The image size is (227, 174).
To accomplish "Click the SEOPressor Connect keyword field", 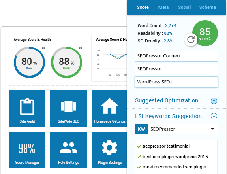I will (x=176, y=56).
